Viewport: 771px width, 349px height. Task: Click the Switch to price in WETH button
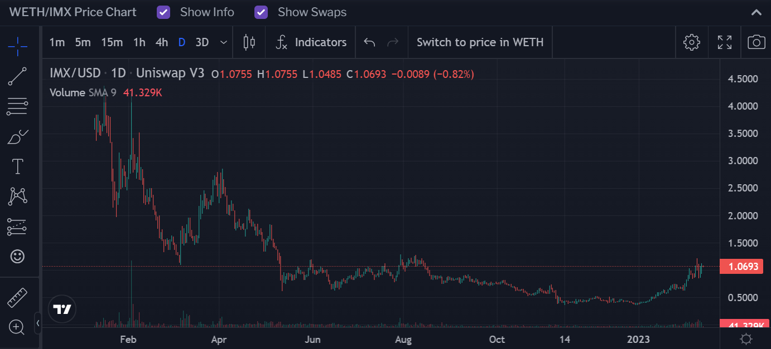click(x=480, y=42)
